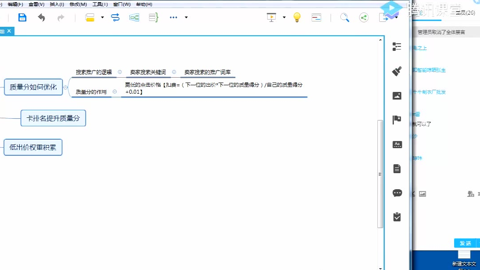Undo the last action

(x=41, y=17)
